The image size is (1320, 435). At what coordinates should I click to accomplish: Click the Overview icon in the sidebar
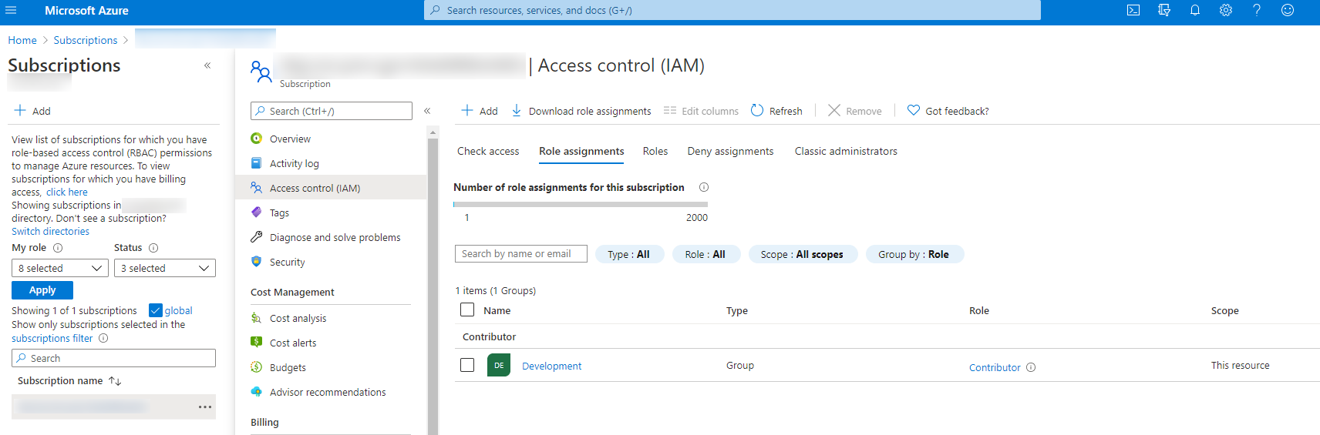[x=257, y=139]
